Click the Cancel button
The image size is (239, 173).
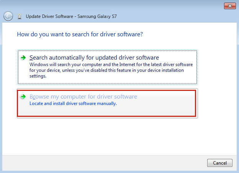219,163
